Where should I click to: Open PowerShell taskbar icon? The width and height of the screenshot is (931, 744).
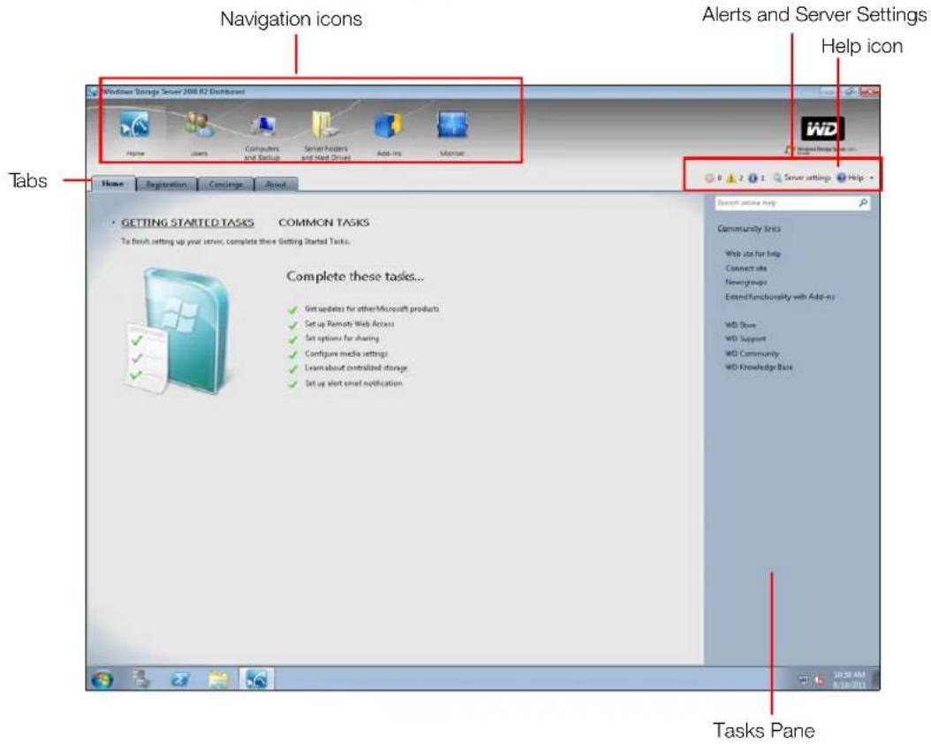point(180,679)
